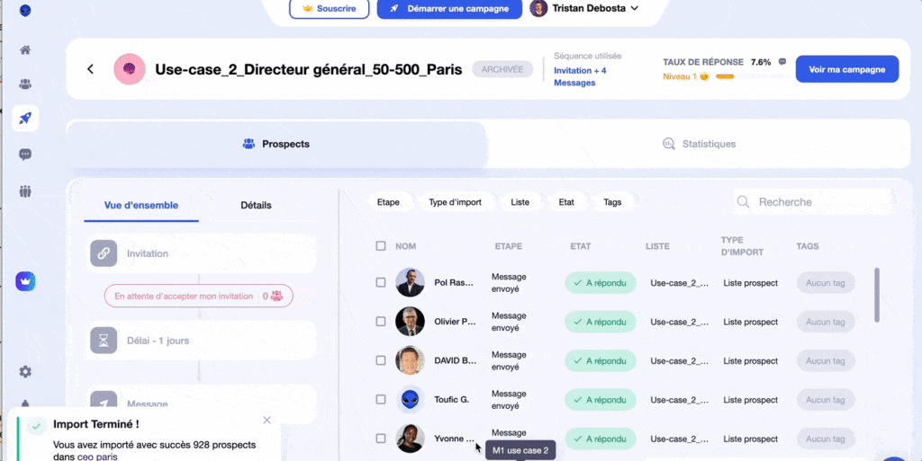The image size is (922, 461).
Task: Click the ETAT column header
Action: [x=581, y=246]
